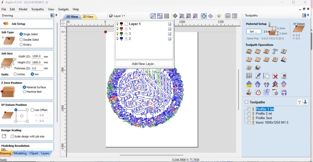Screen dimensions: 313x162
Task: Pick the blue color swatch of layer 2
Action: [121, 39]
